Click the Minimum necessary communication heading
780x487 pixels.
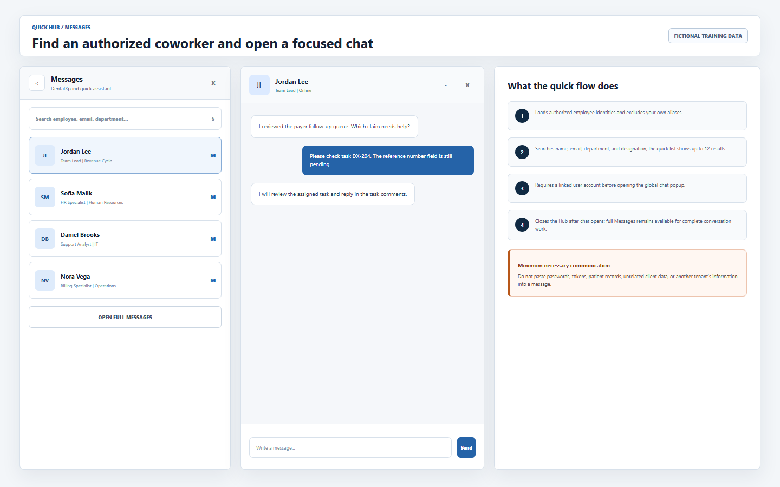click(x=564, y=266)
